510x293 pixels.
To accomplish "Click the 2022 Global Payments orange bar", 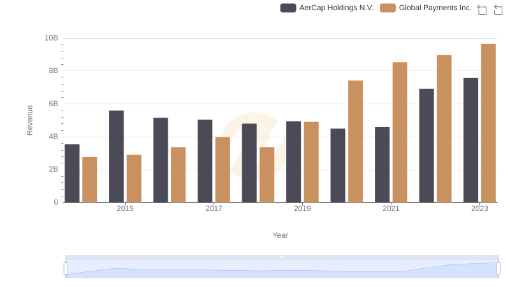I will (x=444, y=128).
